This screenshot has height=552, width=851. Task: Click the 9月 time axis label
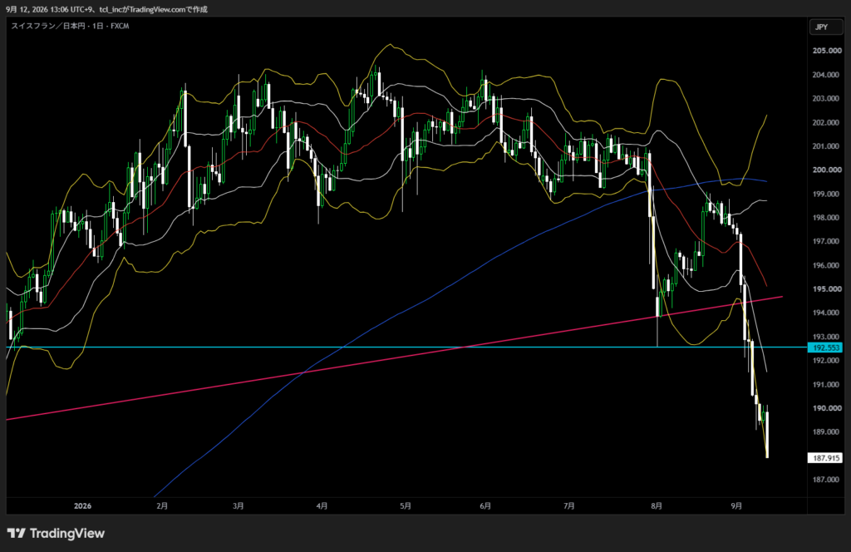(x=736, y=506)
